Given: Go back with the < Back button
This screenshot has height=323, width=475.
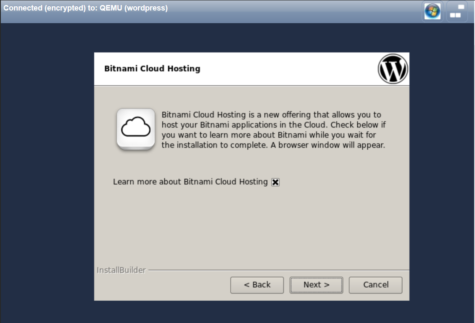Looking at the screenshot, I should click(x=257, y=285).
